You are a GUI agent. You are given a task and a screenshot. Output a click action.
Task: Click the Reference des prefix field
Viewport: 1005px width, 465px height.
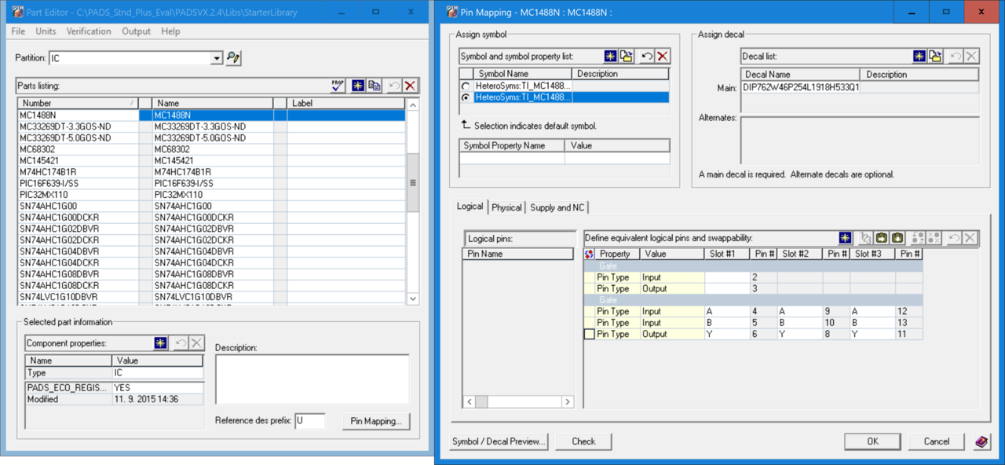pyautogui.click(x=310, y=421)
